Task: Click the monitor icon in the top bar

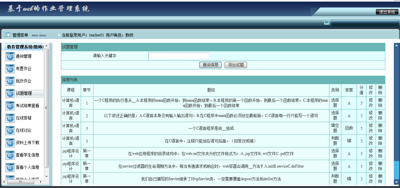Action: [x=327, y=23]
